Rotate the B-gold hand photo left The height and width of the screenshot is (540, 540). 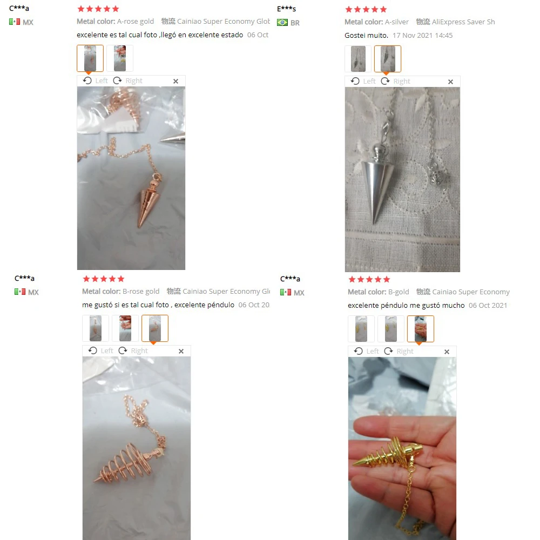tap(367, 352)
